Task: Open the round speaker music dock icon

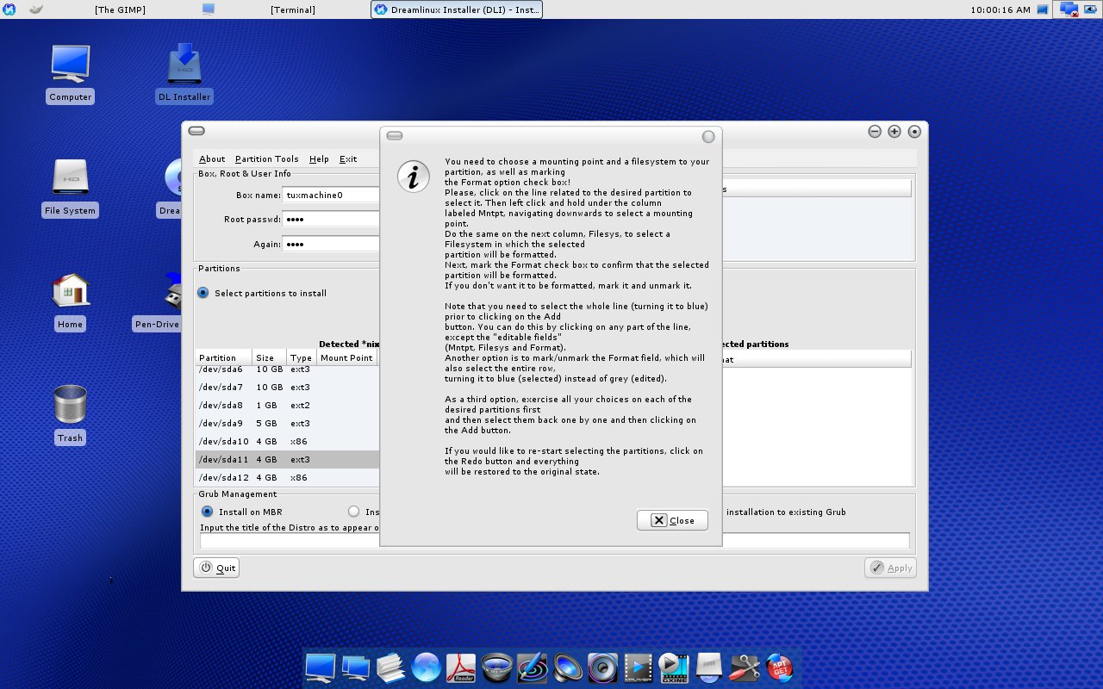Action: click(603, 667)
